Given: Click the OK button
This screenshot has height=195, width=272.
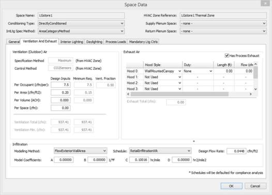Looking at the screenshot, I should pyautogui.click(x=232, y=186).
